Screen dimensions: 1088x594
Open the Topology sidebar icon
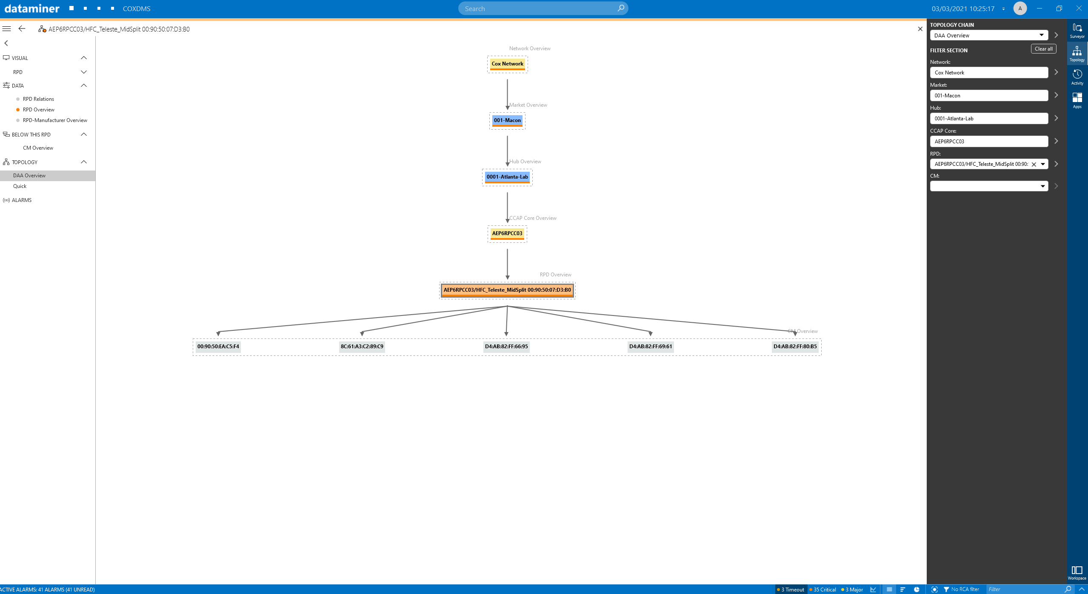(x=1077, y=54)
